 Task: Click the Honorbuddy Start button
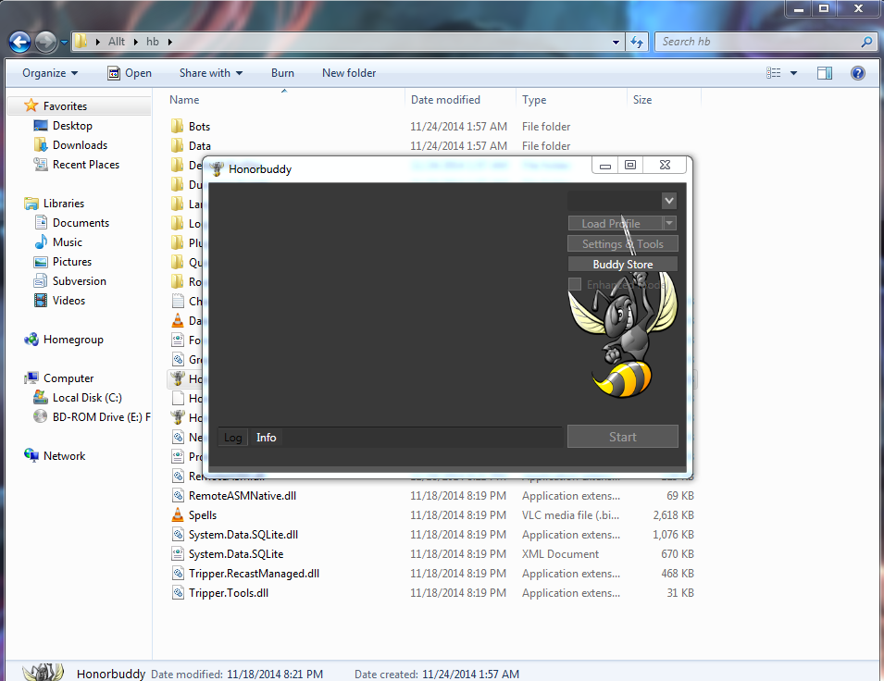point(622,437)
